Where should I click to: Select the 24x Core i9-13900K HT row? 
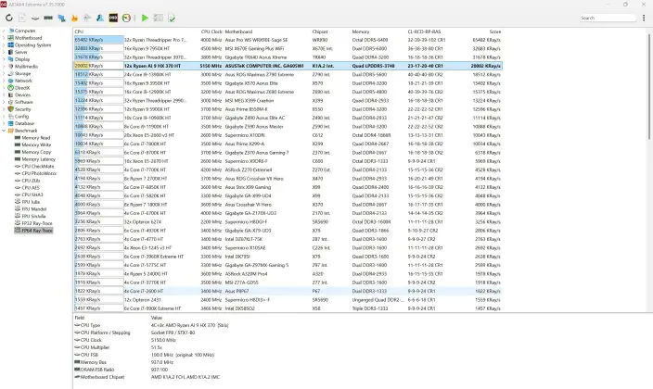click(x=288, y=74)
